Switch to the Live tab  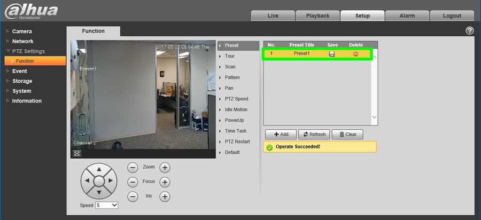(273, 15)
